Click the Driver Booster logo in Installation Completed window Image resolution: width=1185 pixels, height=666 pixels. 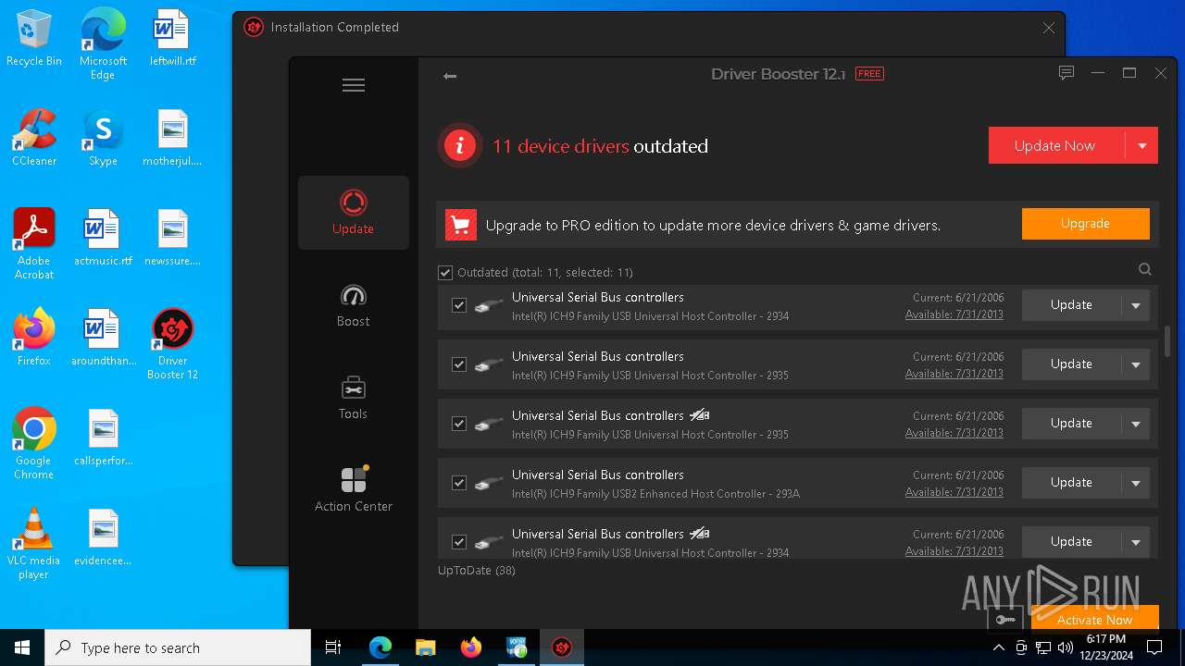(x=254, y=27)
